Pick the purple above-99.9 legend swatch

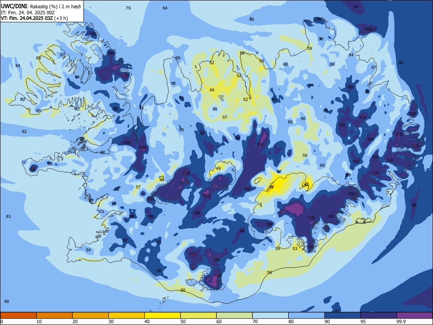tap(414, 315)
